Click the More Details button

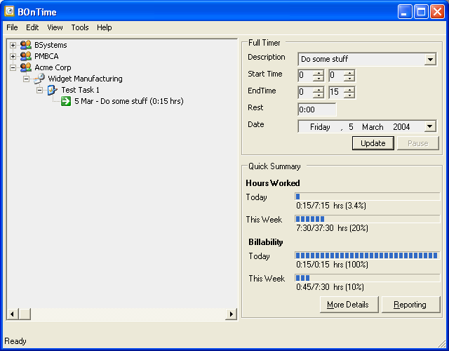349,305
